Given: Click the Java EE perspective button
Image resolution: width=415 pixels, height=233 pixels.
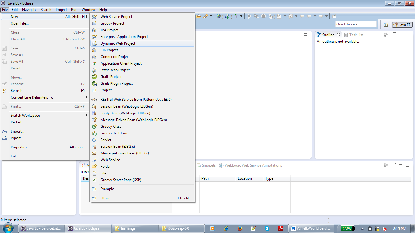Looking at the screenshot, I should click(x=402, y=25).
